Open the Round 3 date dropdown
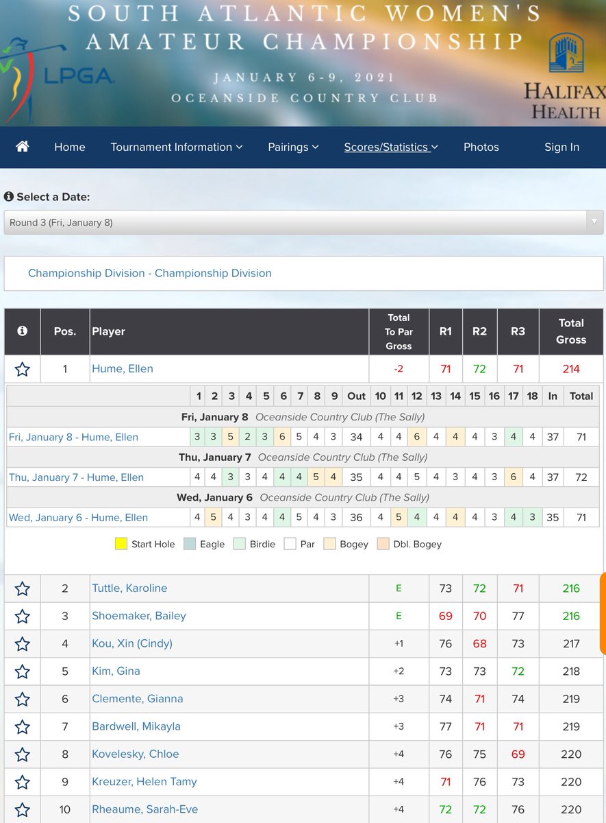Image resolution: width=606 pixels, height=823 pixels. tap(303, 222)
